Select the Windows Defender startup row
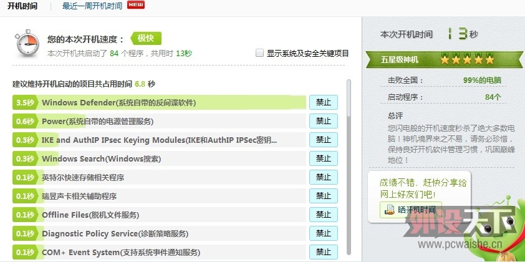Screen dimensions: 525x262 (160, 102)
